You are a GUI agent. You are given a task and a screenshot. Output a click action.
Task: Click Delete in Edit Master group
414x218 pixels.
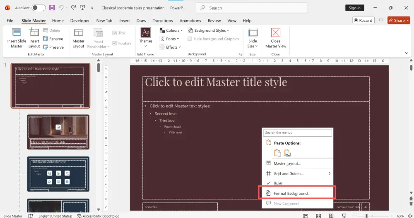pos(52,31)
